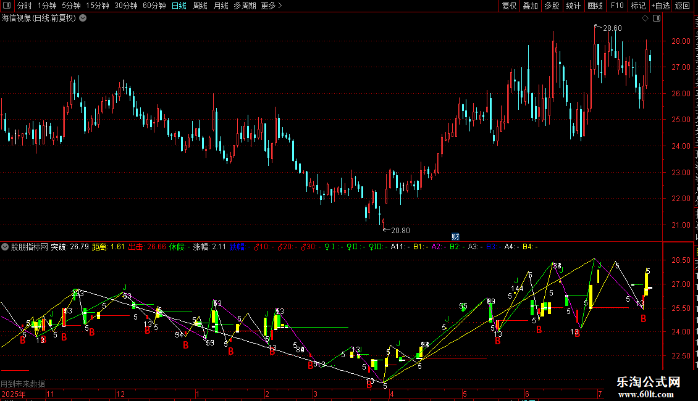This screenshot has height=401, width=698.
Task: Open F10 company information
Action: [617, 6]
